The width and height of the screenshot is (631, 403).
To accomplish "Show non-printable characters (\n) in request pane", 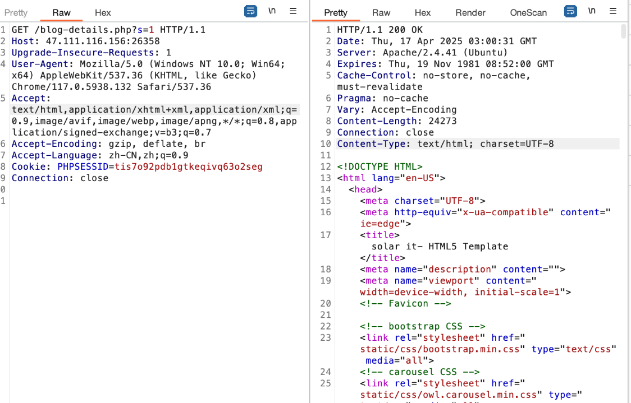I will pyautogui.click(x=272, y=11).
